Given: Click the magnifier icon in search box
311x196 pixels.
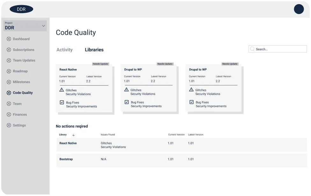Looking at the screenshot, I should [252, 49].
